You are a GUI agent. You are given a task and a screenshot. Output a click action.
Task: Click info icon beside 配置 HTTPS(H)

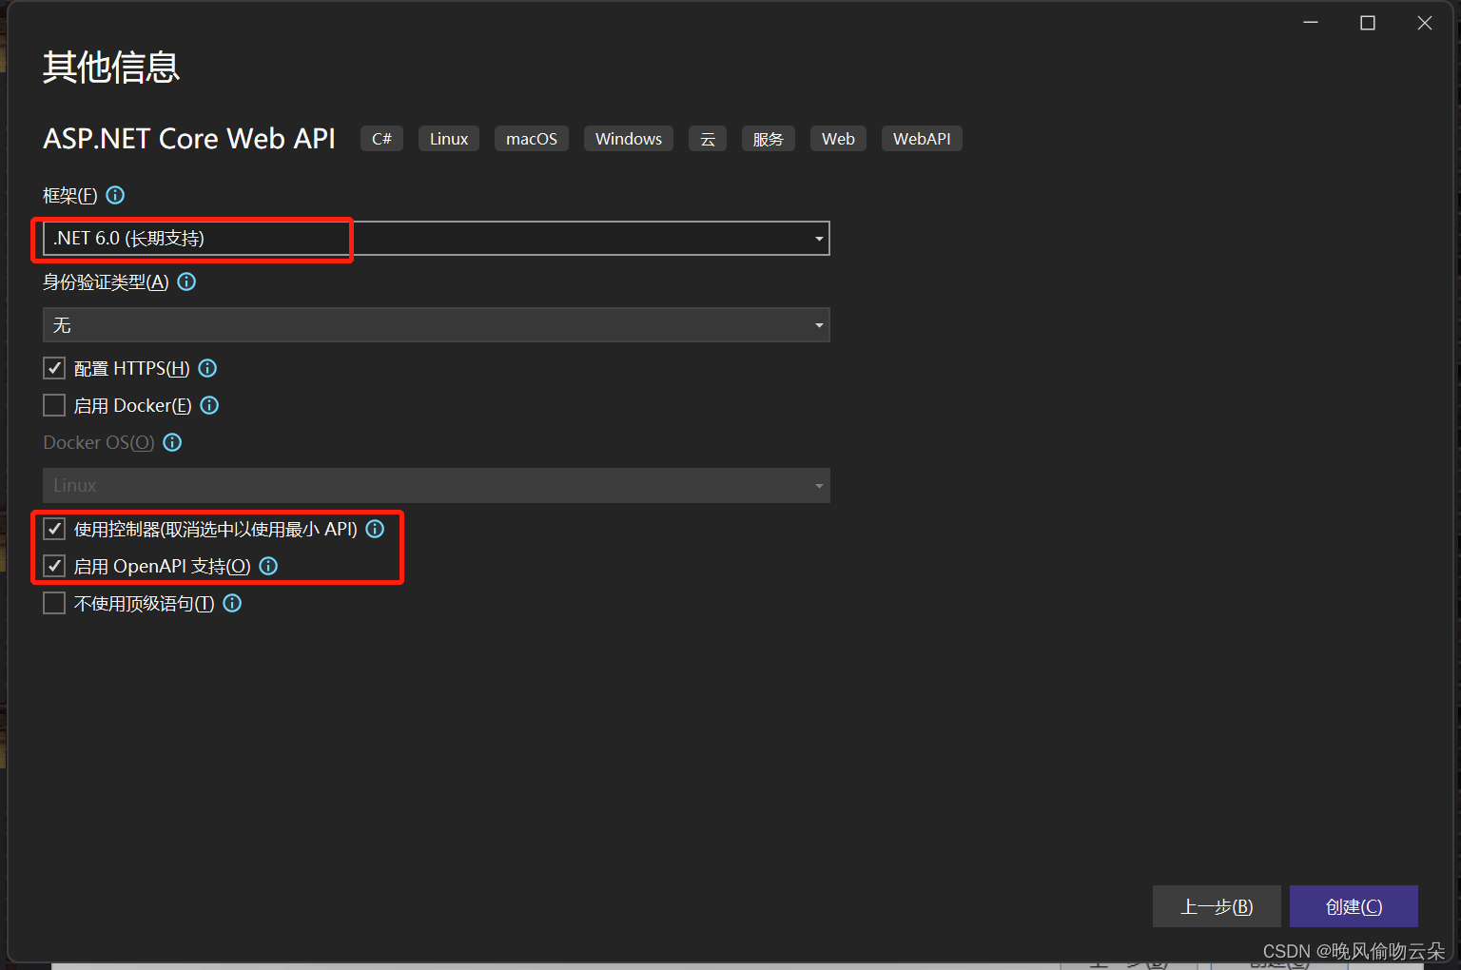coord(207,368)
